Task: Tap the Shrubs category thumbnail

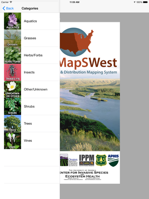Action: click(12, 107)
